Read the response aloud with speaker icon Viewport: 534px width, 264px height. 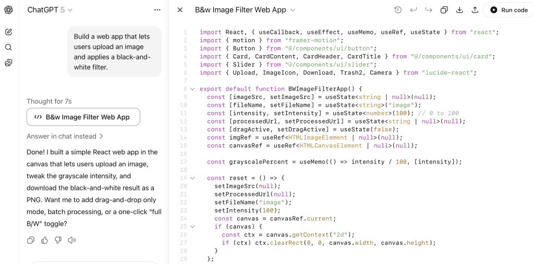coord(71,240)
